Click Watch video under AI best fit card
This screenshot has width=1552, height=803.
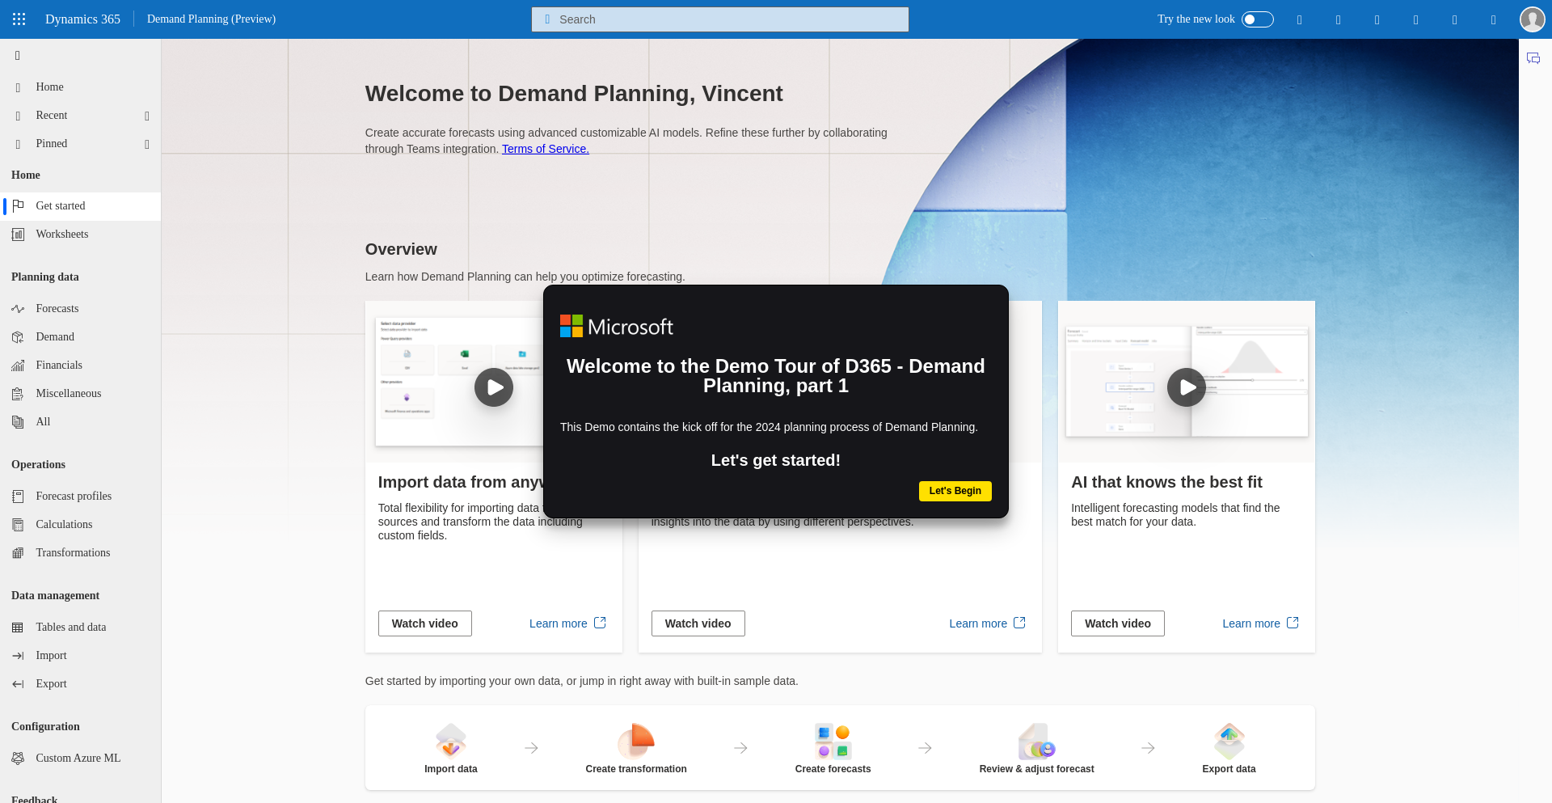(1118, 623)
